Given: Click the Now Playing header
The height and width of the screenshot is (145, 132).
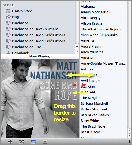Looking at the screenshot, I should (x=40, y=56).
